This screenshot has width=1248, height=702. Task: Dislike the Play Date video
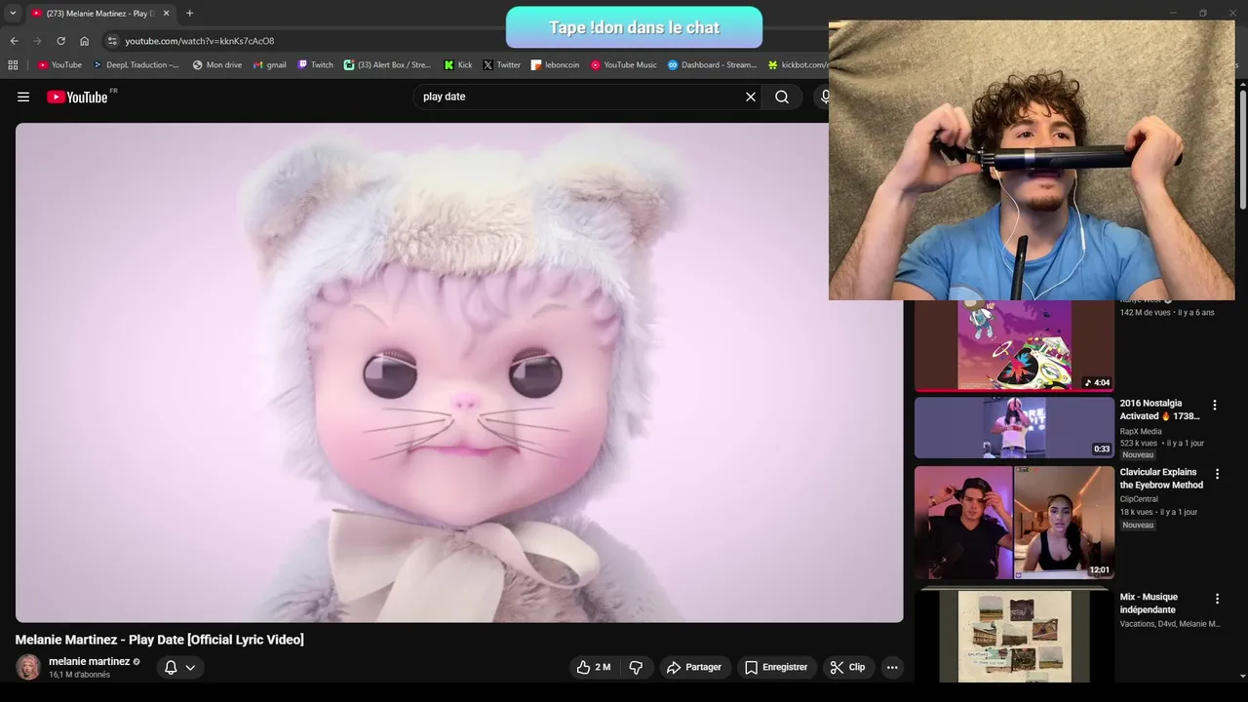(637, 668)
